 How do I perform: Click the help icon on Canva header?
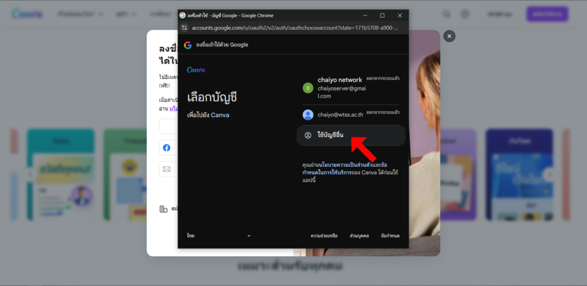click(x=465, y=14)
